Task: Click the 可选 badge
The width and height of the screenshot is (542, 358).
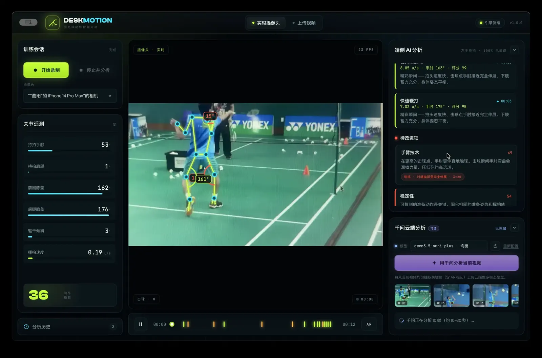Action: pos(433,228)
